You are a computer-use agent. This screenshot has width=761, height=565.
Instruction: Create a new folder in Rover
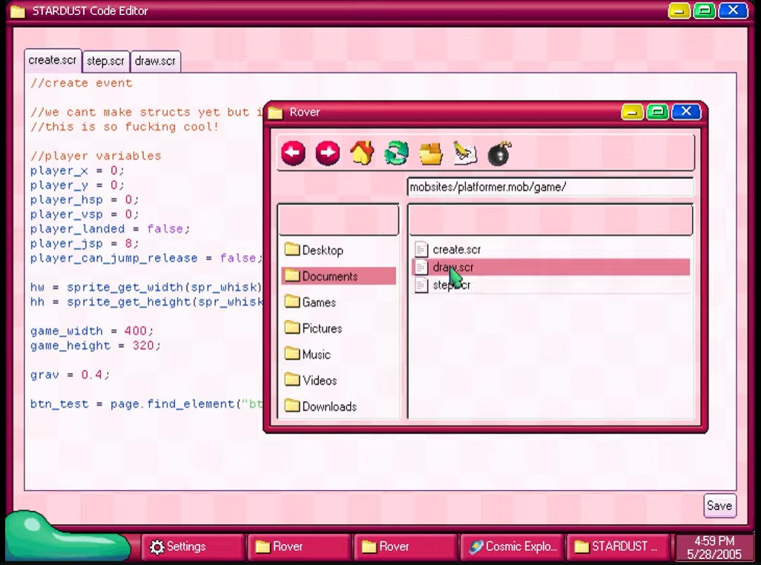point(430,153)
